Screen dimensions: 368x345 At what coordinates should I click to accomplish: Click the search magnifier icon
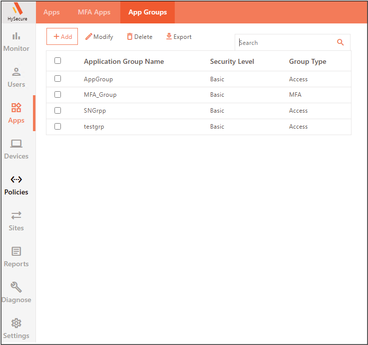click(341, 42)
